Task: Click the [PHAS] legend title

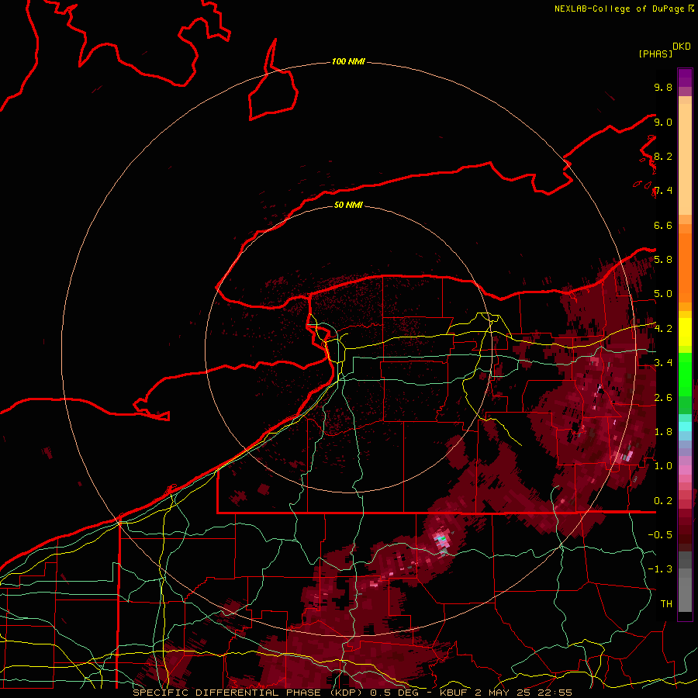Action: (655, 54)
